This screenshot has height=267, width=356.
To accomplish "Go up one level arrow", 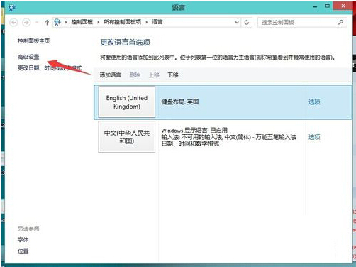I will pyautogui.click(x=47, y=22).
